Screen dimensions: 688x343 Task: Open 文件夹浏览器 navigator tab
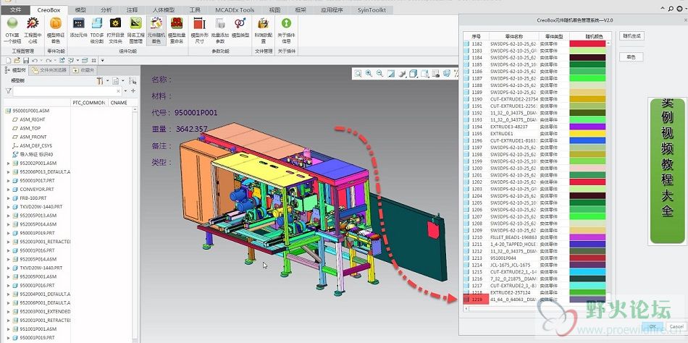click(x=49, y=70)
